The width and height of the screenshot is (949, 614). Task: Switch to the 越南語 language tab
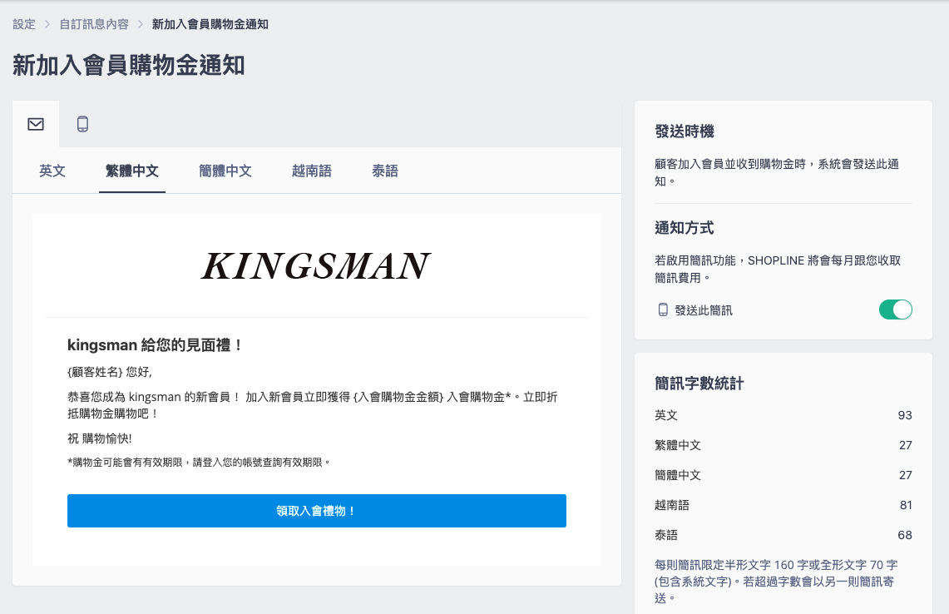(312, 171)
